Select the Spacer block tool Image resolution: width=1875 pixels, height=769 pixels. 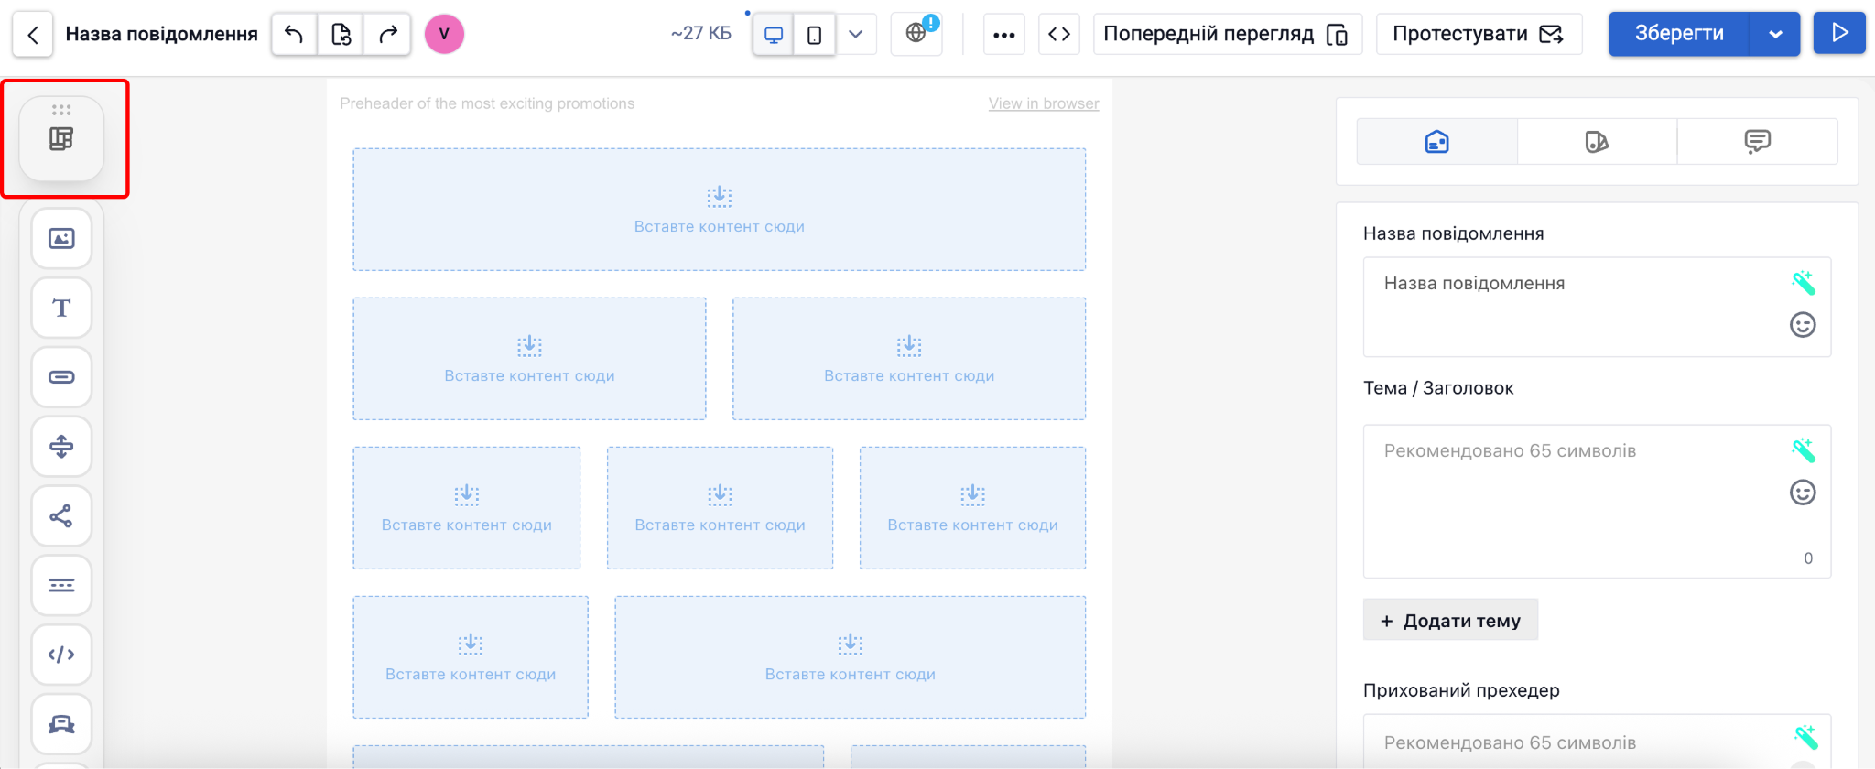61,447
